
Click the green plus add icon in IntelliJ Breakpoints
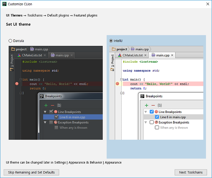[x=147, y=105]
